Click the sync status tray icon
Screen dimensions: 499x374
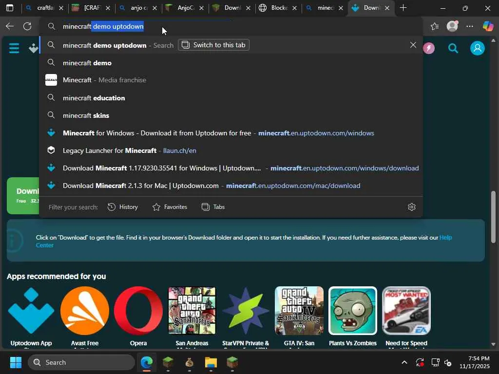[420, 362]
